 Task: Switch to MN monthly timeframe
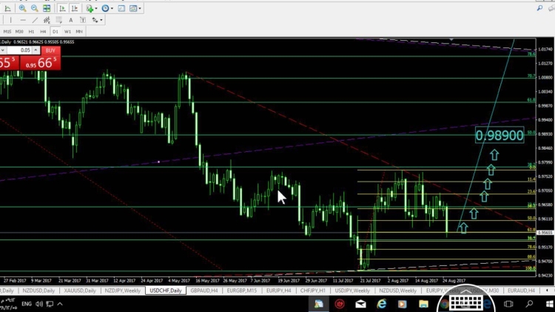coord(79,32)
